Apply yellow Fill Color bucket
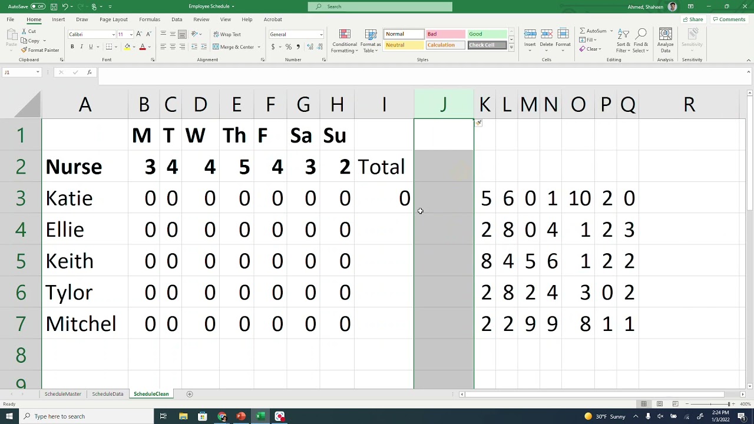Image resolution: width=754 pixels, height=424 pixels. pyautogui.click(x=127, y=47)
